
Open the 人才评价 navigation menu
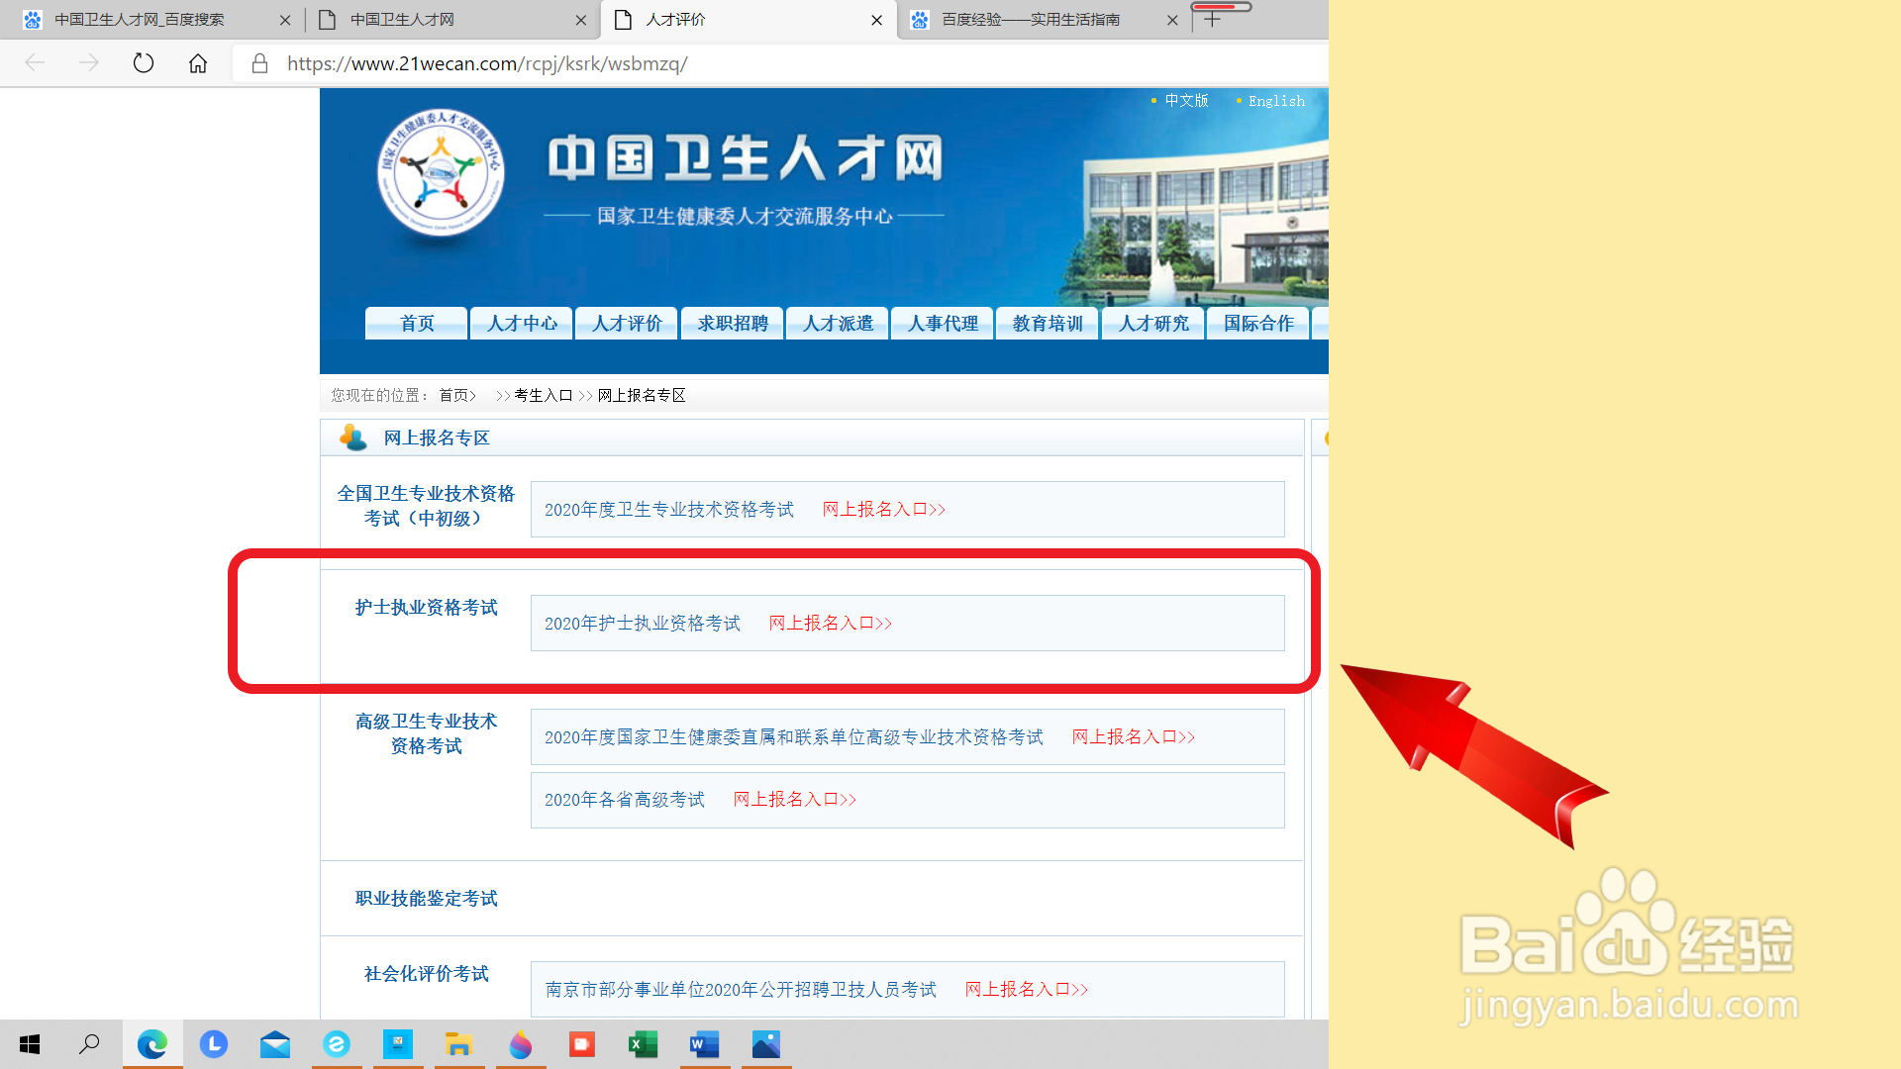tap(627, 324)
